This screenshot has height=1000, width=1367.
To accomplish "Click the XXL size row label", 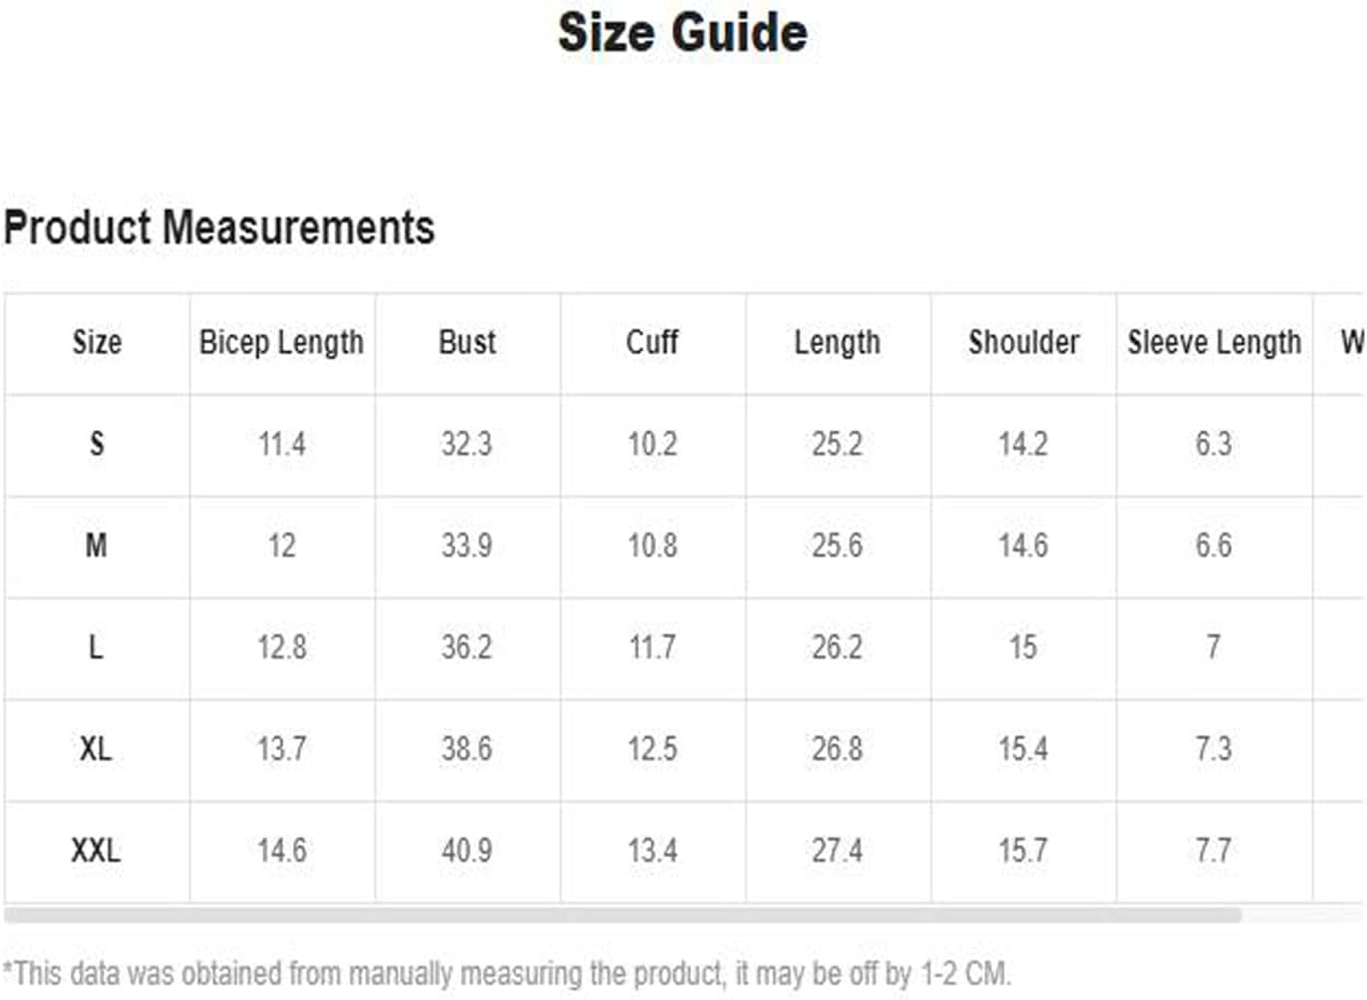I will click(x=97, y=850).
